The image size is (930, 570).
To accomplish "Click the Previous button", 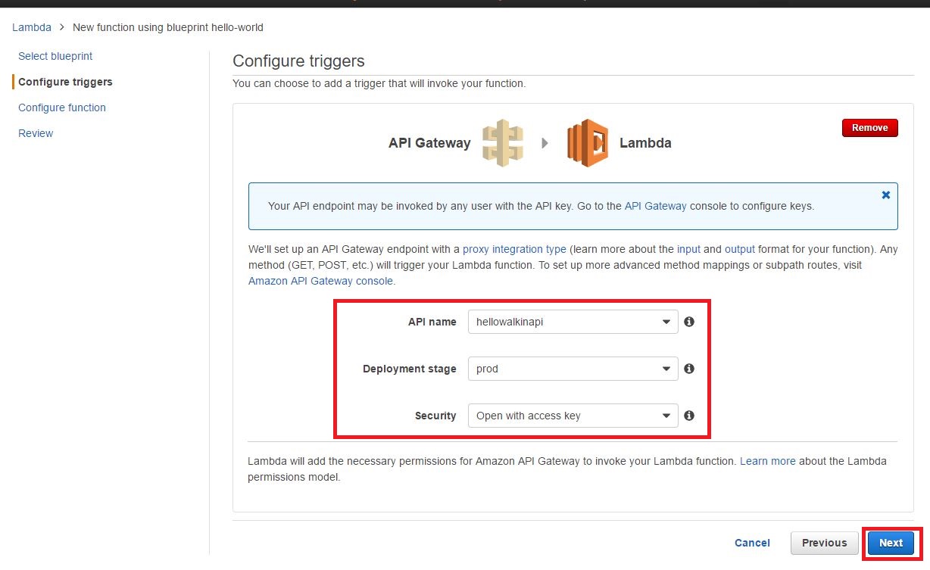I will point(824,543).
